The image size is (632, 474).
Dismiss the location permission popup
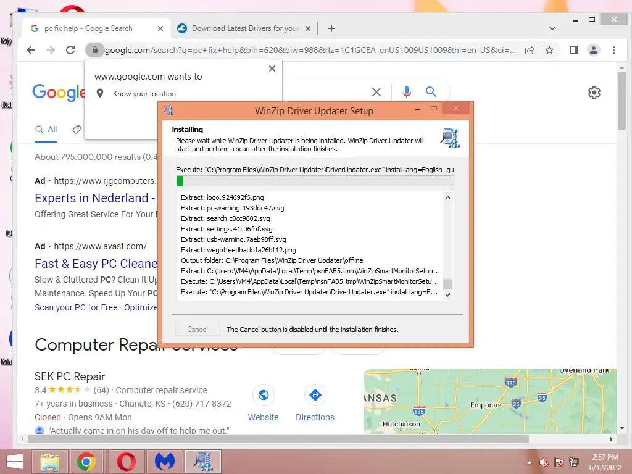point(272,69)
